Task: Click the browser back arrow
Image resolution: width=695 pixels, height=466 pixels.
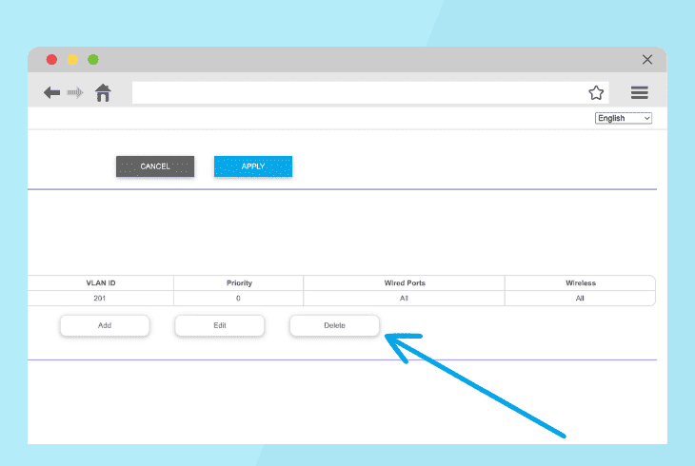Action: (51, 92)
